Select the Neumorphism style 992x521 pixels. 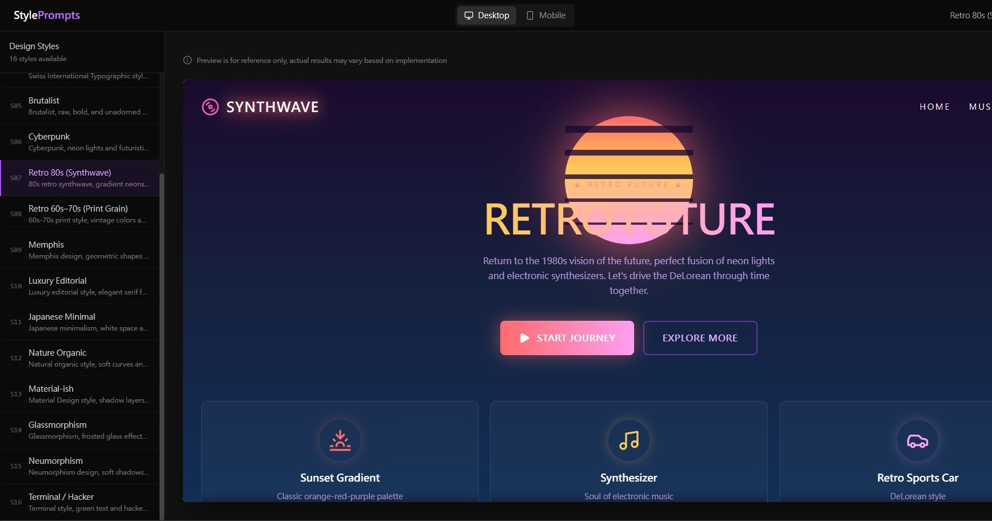[80, 466]
